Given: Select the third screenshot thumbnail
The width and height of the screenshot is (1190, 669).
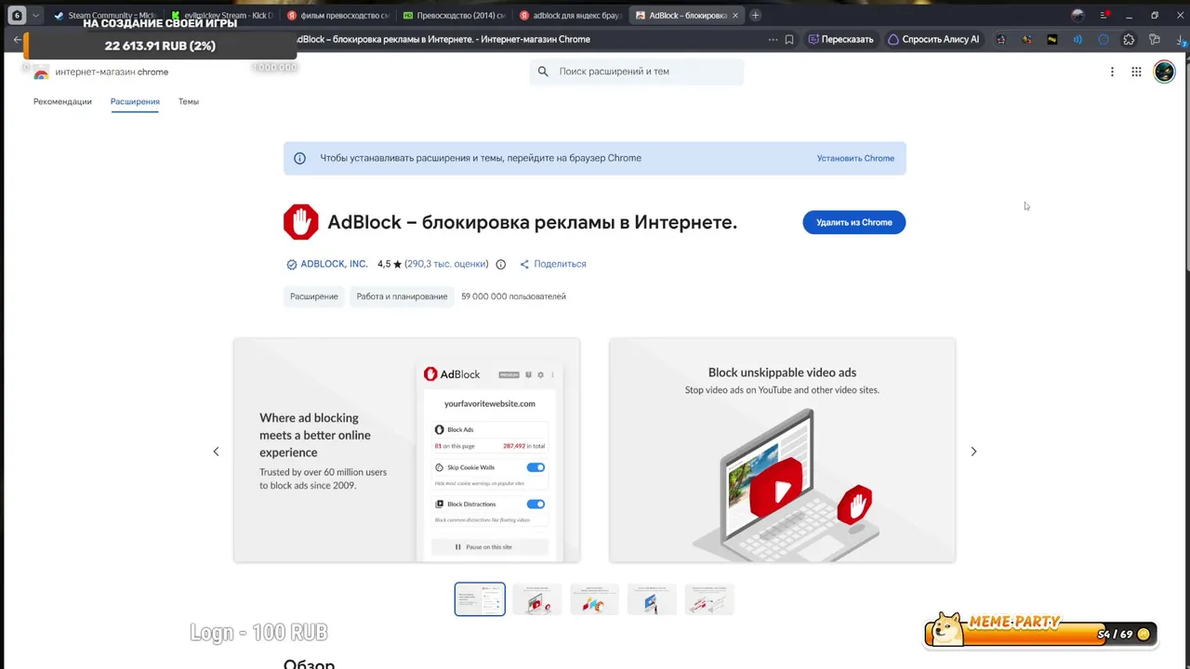Looking at the screenshot, I should pos(595,599).
